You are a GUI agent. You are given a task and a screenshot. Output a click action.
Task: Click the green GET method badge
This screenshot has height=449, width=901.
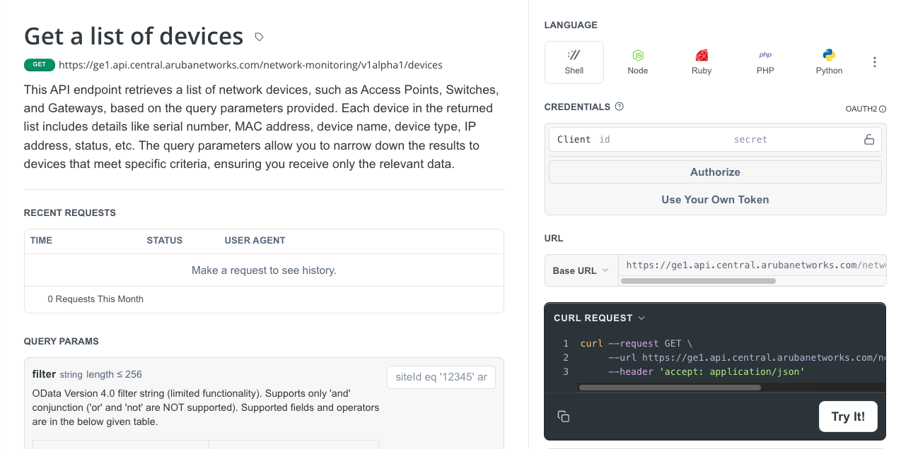point(39,65)
